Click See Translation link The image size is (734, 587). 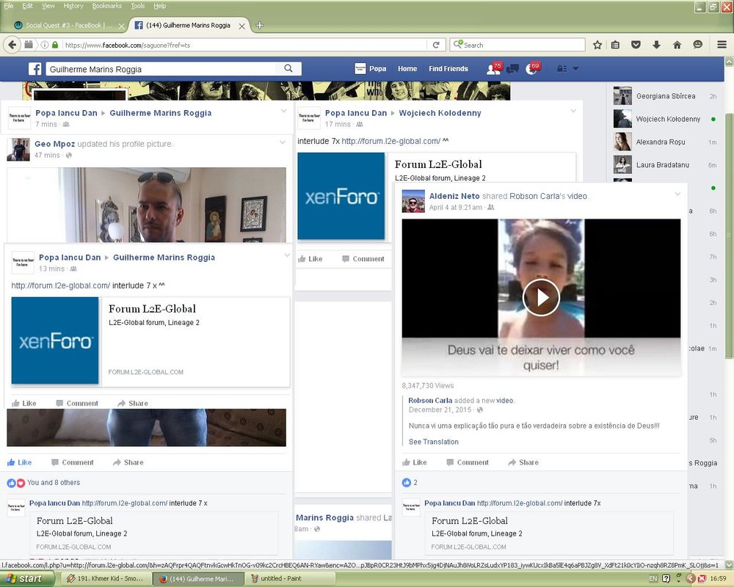coord(433,442)
